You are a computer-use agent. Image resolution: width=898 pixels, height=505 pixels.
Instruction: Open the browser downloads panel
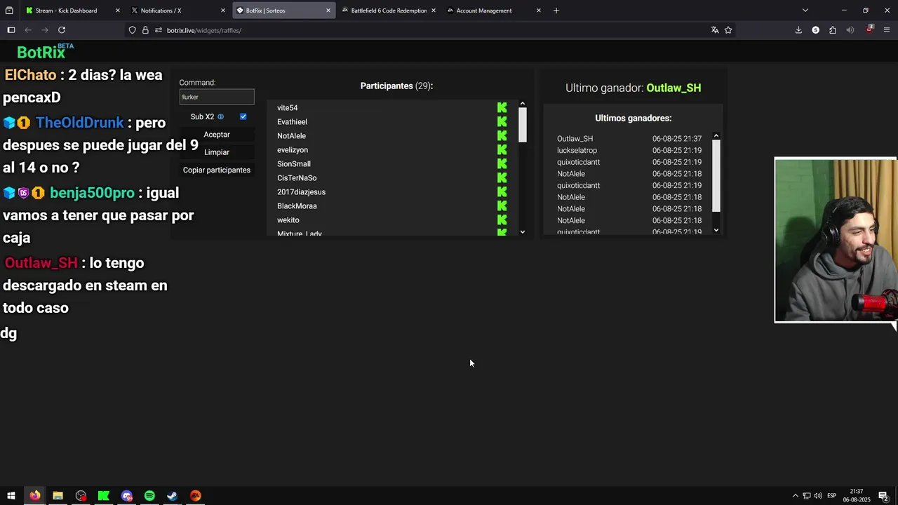[798, 30]
